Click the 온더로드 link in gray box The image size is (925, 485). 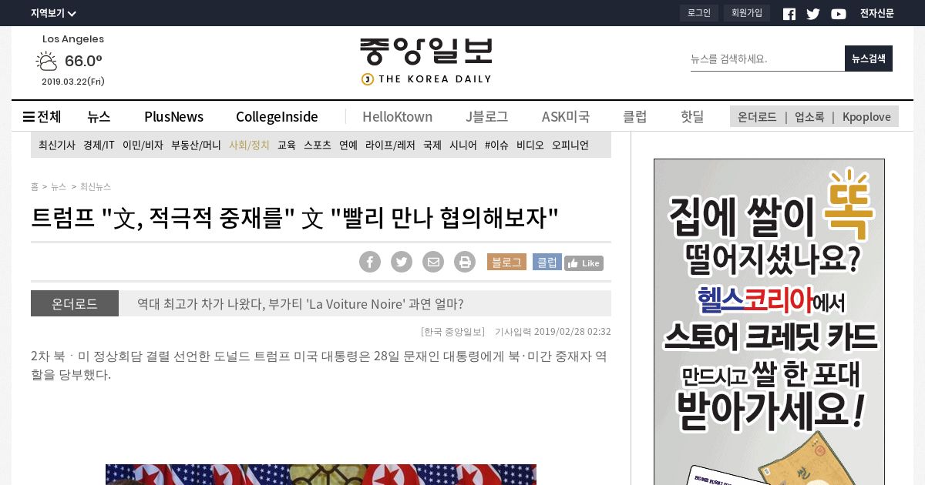[x=757, y=117]
